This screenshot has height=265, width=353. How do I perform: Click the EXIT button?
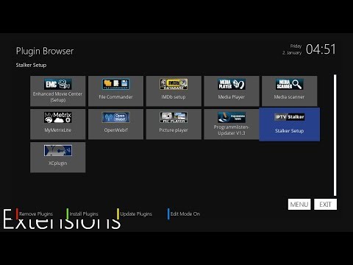click(325, 204)
